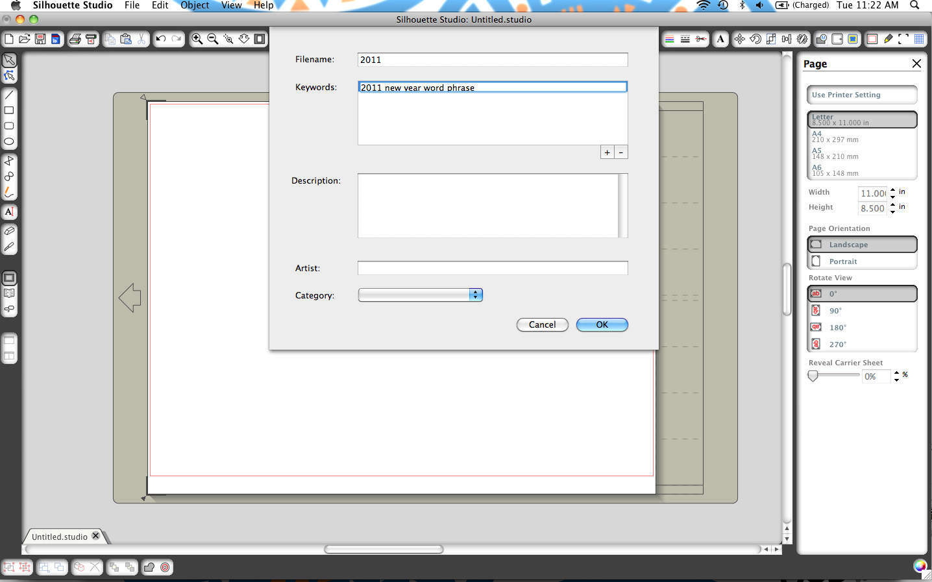
Task: Click the Description text area
Action: coord(493,206)
